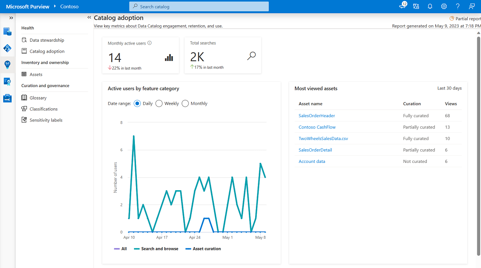Image resolution: width=481 pixels, height=268 pixels.
Task: Click the Search catalog input field
Action: (199, 6)
